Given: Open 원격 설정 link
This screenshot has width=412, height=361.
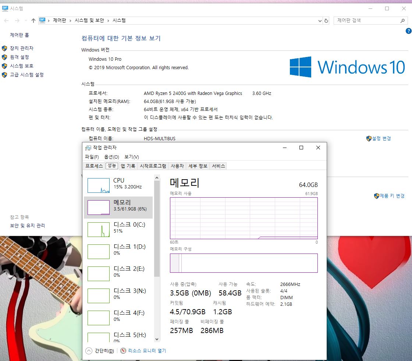Looking at the screenshot, I should tap(19, 57).
